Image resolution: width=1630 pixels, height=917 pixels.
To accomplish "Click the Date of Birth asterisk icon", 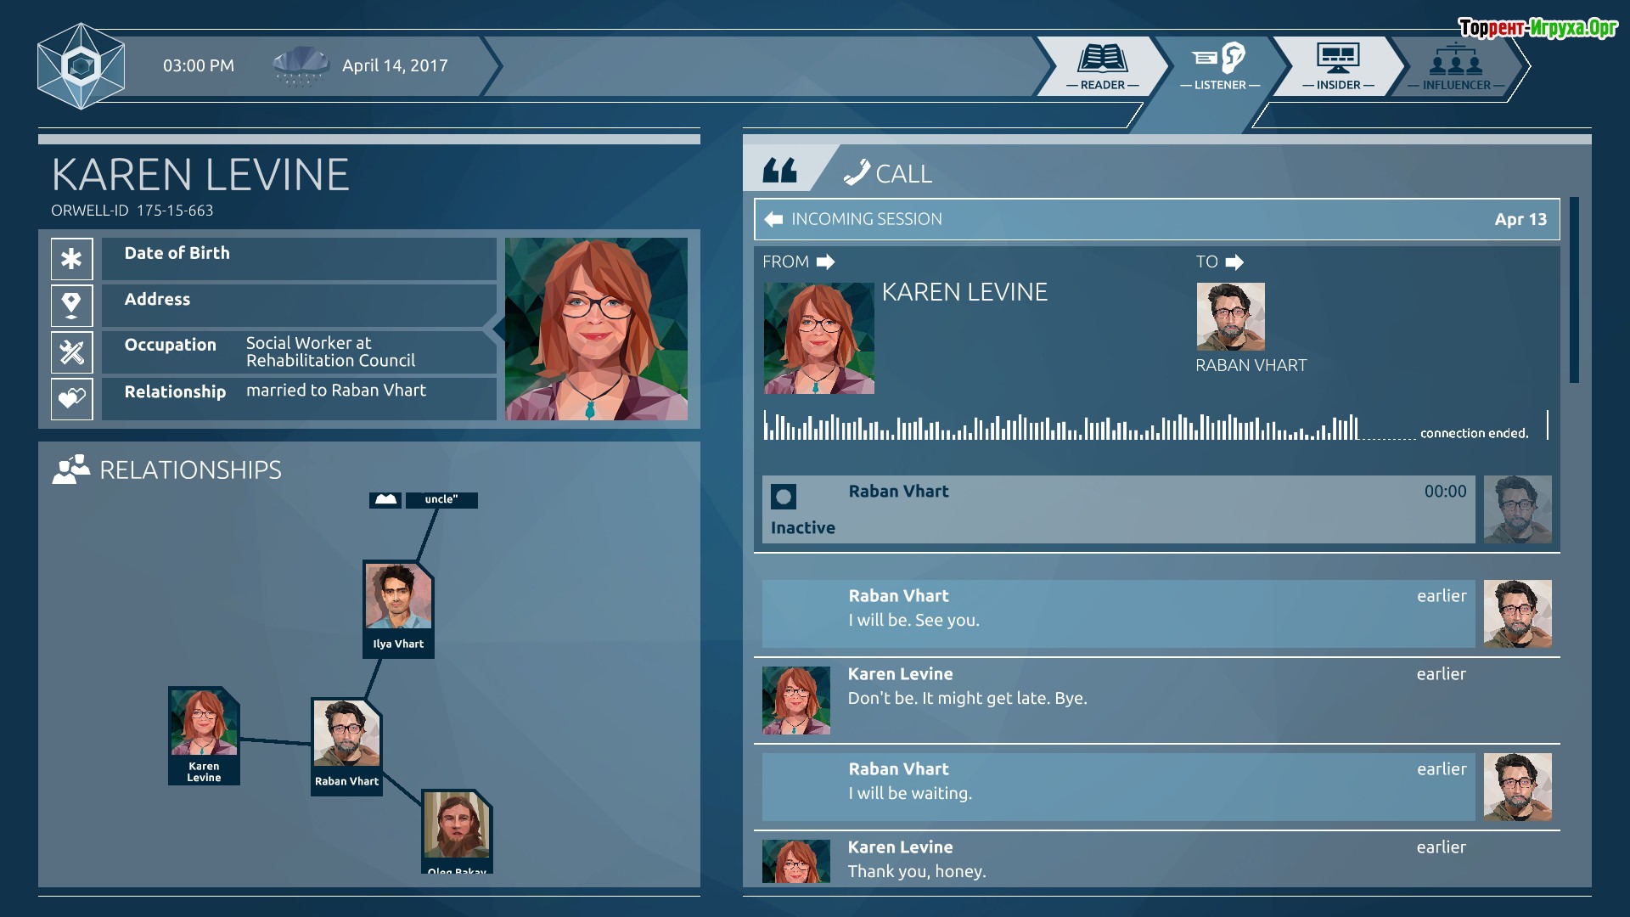I will click(x=71, y=259).
